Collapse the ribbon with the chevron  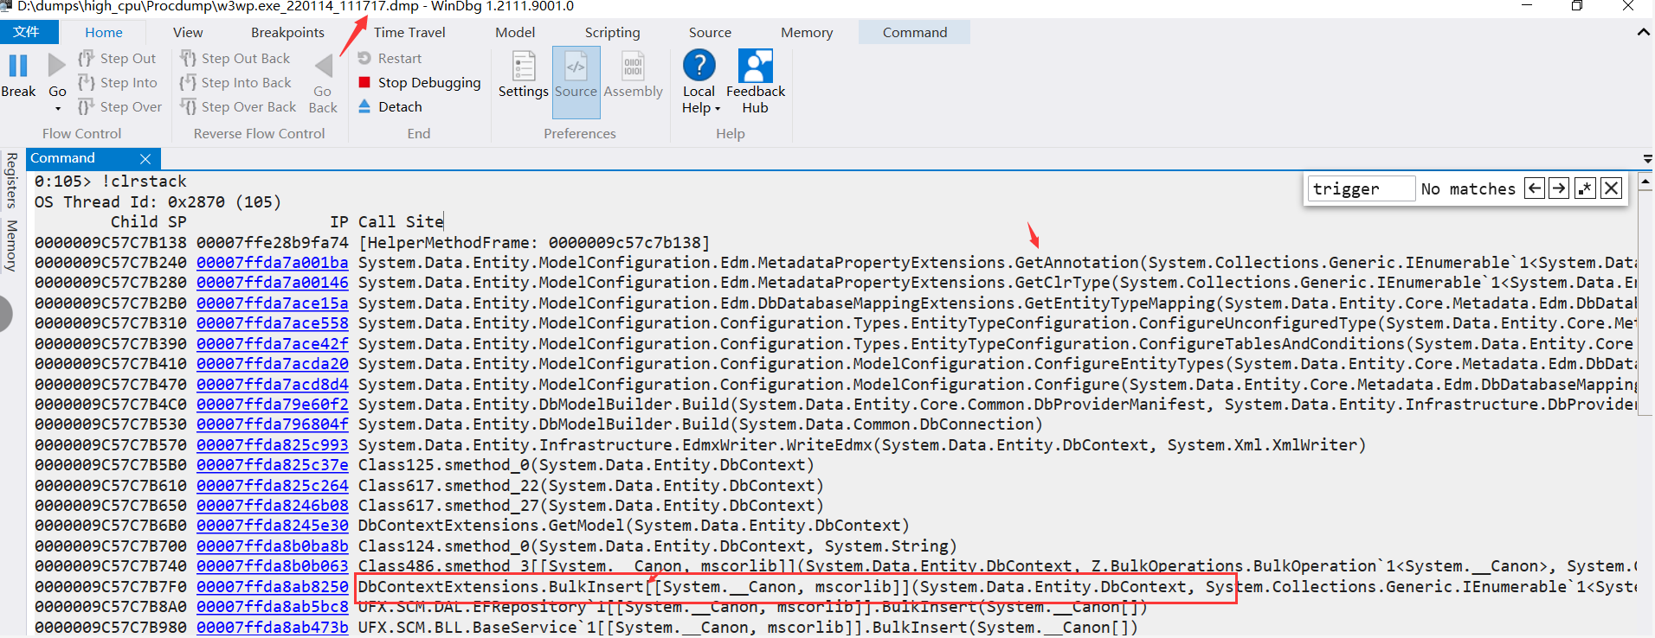click(1643, 33)
